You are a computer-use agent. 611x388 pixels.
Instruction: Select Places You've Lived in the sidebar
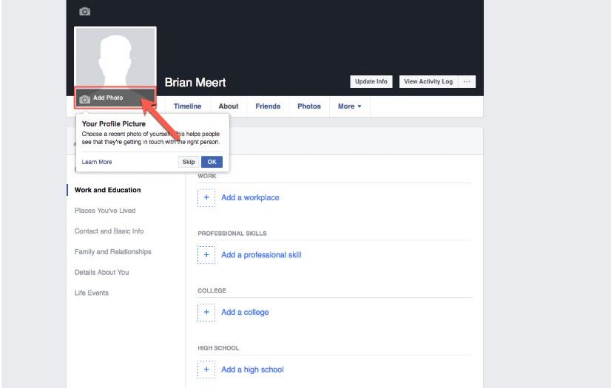tap(105, 211)
